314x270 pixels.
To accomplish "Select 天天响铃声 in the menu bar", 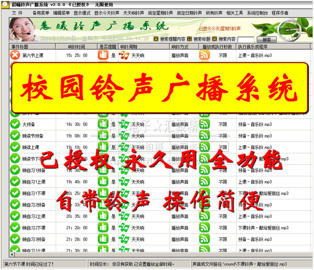I will pyautogui.click(x=133, y=13).
